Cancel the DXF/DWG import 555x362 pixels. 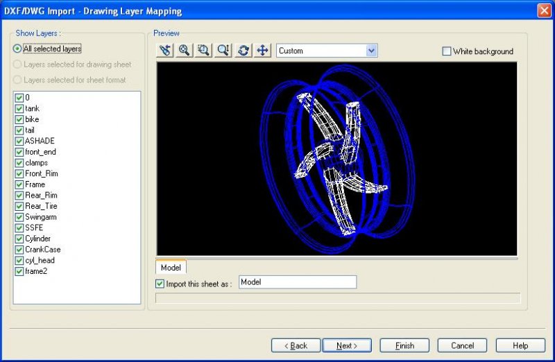click(462, 345)
